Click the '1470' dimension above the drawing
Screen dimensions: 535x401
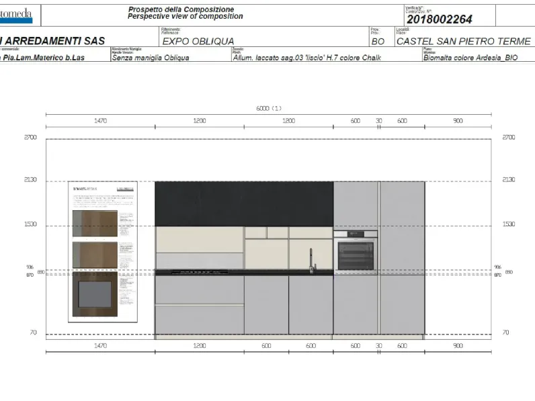(100, 121)
